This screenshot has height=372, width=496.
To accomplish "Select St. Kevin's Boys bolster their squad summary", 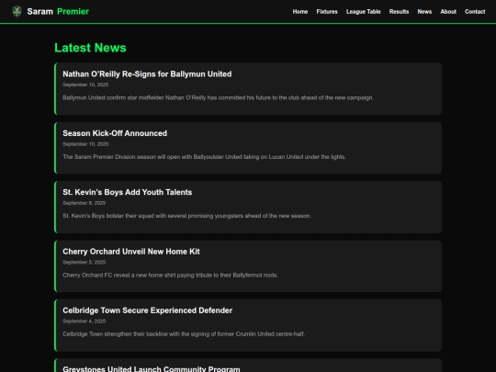I will [x=187, y=216].
